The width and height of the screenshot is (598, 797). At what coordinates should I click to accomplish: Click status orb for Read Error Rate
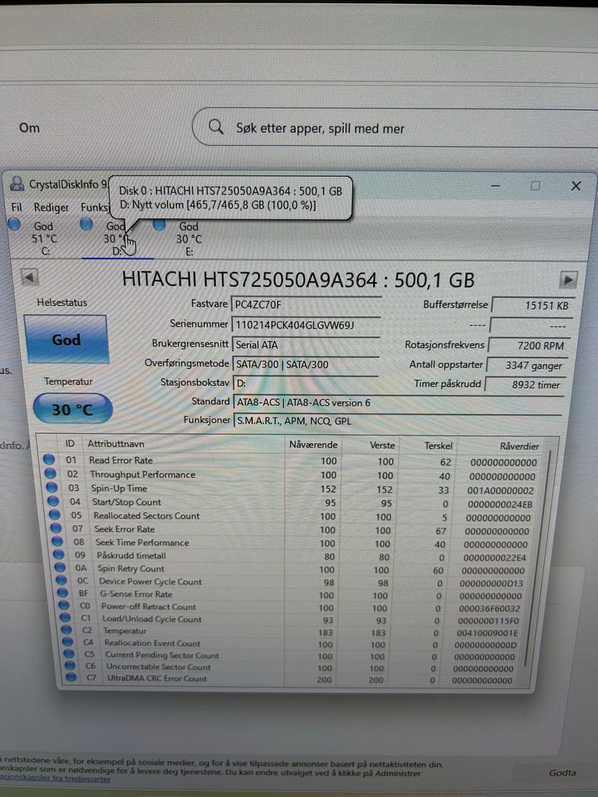[49, 460]
